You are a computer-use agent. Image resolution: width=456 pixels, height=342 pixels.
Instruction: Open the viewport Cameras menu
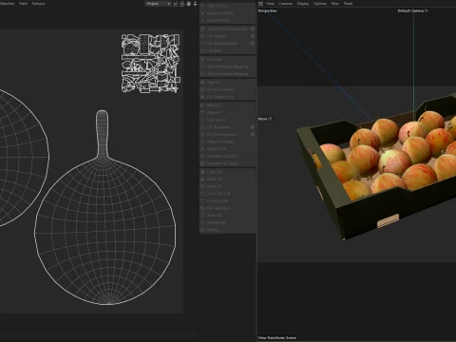click(285, 4)
